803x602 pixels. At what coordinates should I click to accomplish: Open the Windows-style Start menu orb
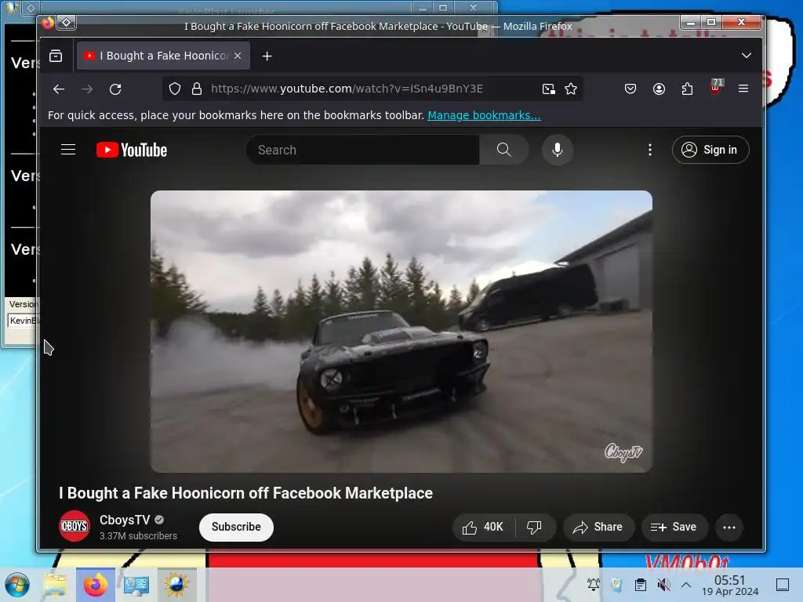[17, 585]
